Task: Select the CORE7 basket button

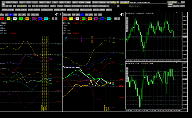Action: (x=15, y=2)
